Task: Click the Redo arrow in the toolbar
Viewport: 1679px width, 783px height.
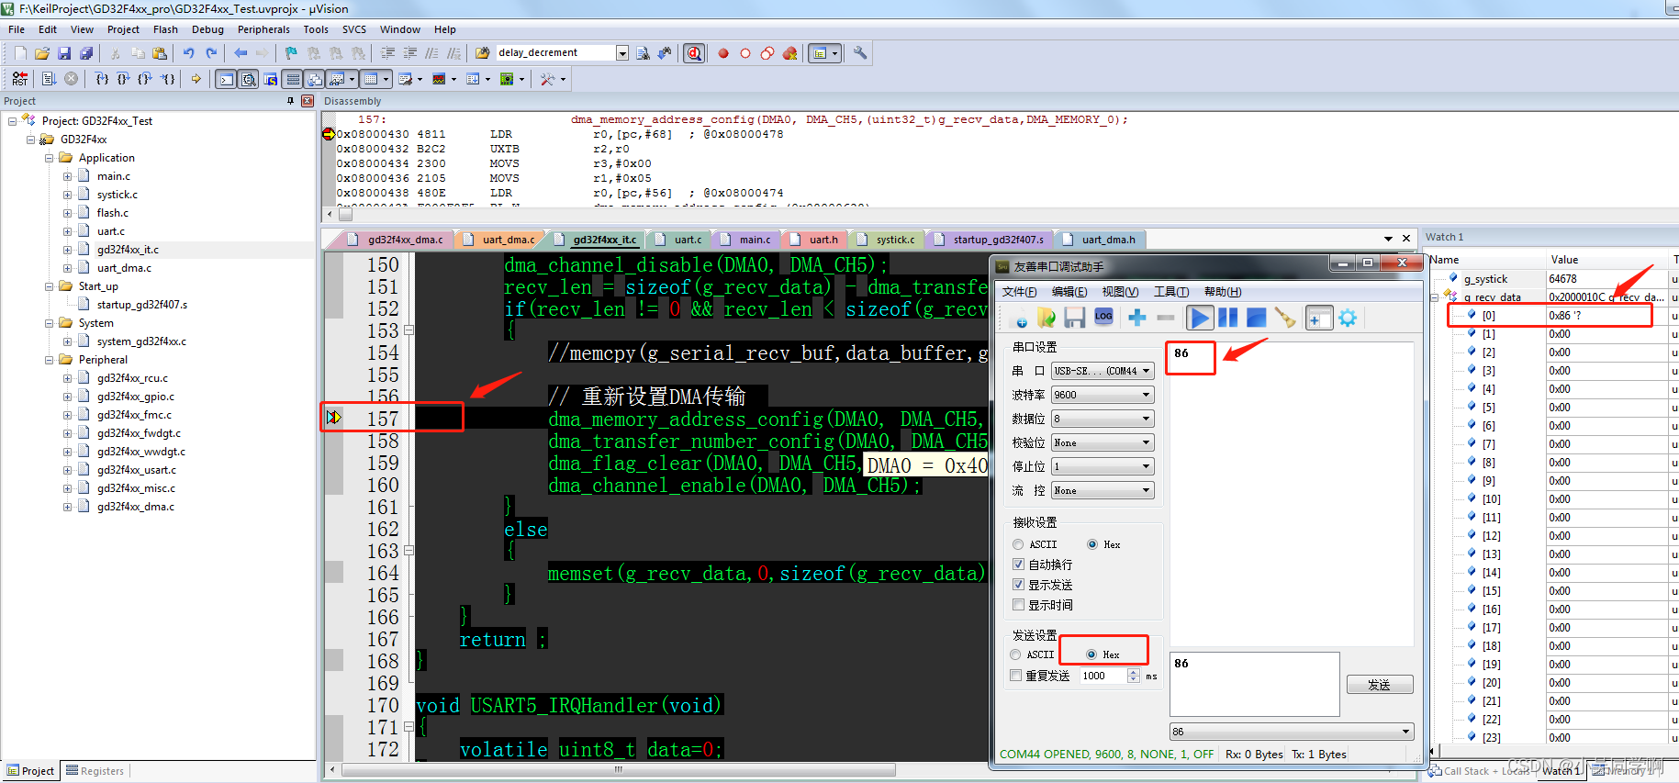Action: coord(211,53)
